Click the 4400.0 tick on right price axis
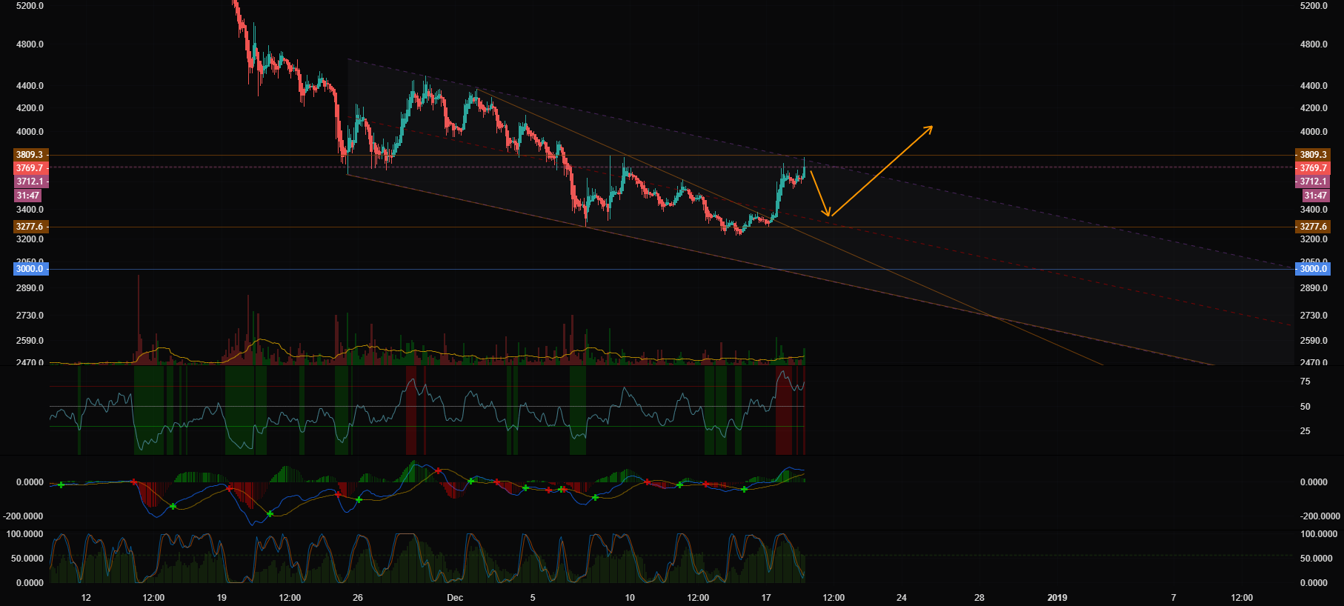Viewport: 1344px width, 606px height. [1314, 86]
